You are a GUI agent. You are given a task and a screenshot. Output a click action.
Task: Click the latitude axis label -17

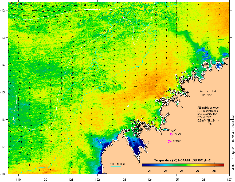(3, 147)
